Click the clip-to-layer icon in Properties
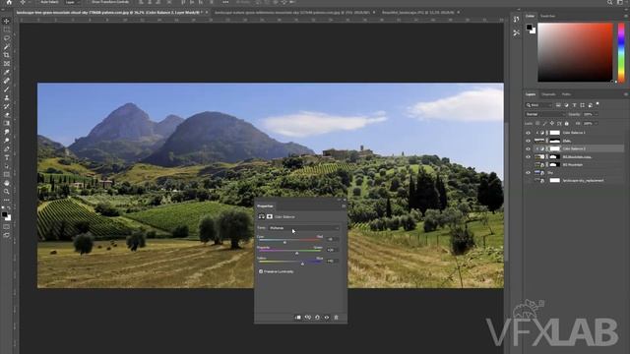 [297, 317]
